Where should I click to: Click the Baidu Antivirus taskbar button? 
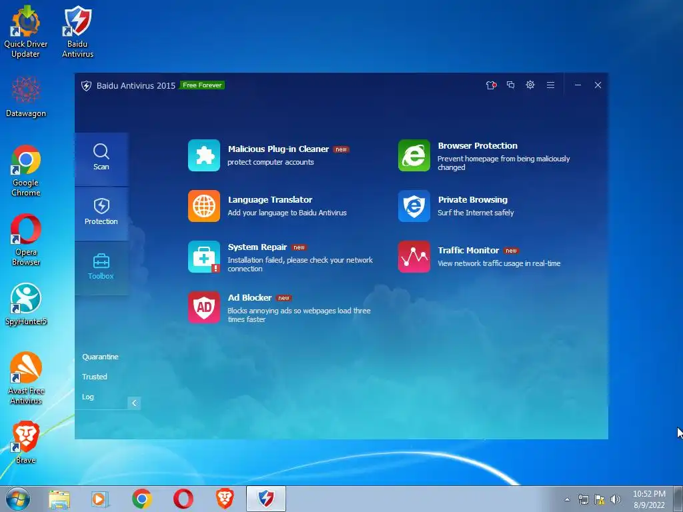pos(266,499)
